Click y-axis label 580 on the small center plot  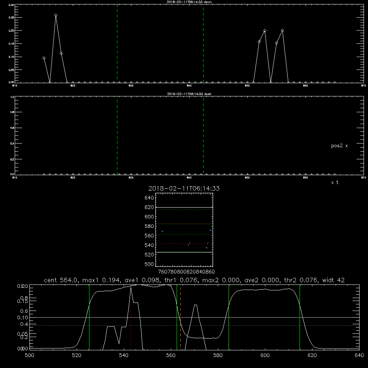pyautogui.click(x=149, y=226)
